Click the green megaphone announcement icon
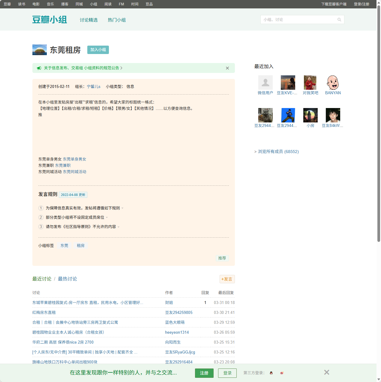 tap(39, 68)
